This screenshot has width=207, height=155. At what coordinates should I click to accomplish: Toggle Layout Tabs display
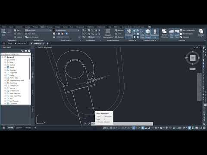(x=177, y=33)
